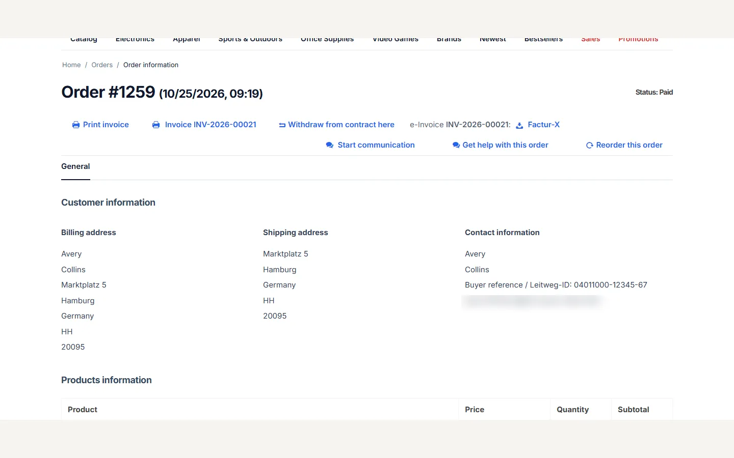Open the Brands menu
This screenshot has height=458, width=734.
(449, 39)
